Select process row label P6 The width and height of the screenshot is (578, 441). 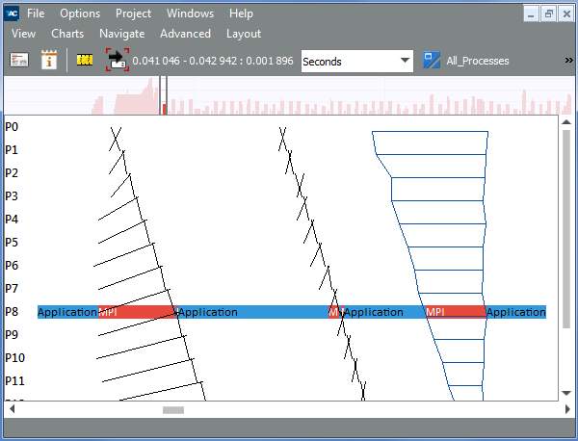[x=12, y=265]
